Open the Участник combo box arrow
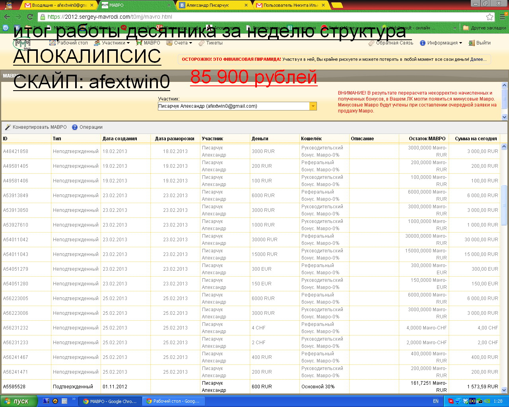Screen dimensions: 509x407 tap(313, 106)
